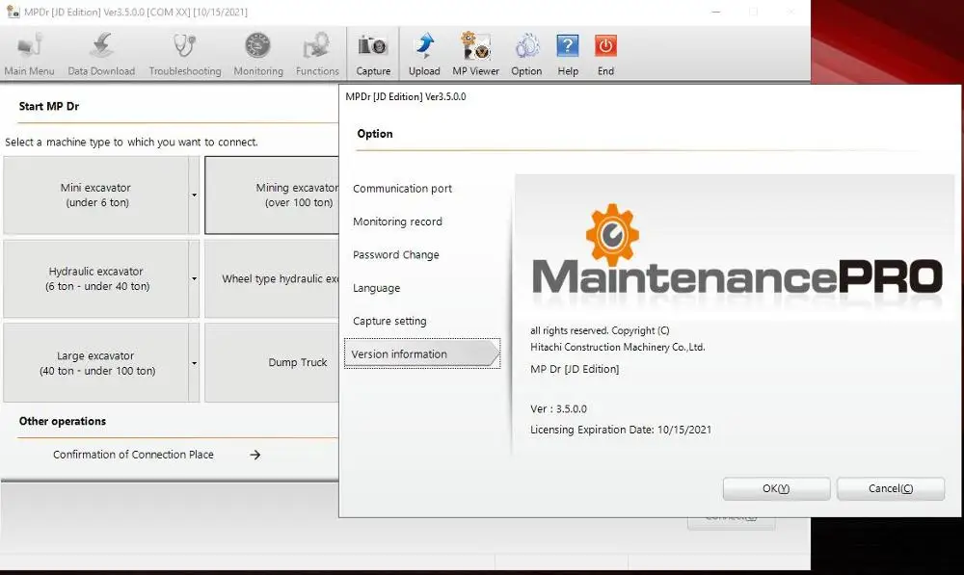Expand Hydraulic excavator dropdown arrow
Viewport: 964px width, 575px height.
pos(195,278)
